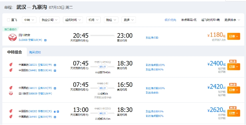Viewport: 246px width, 125px height.
Task: Open the CA8221 空客320 link in the ¥2400 row
Action: click(x=40, y=65)
